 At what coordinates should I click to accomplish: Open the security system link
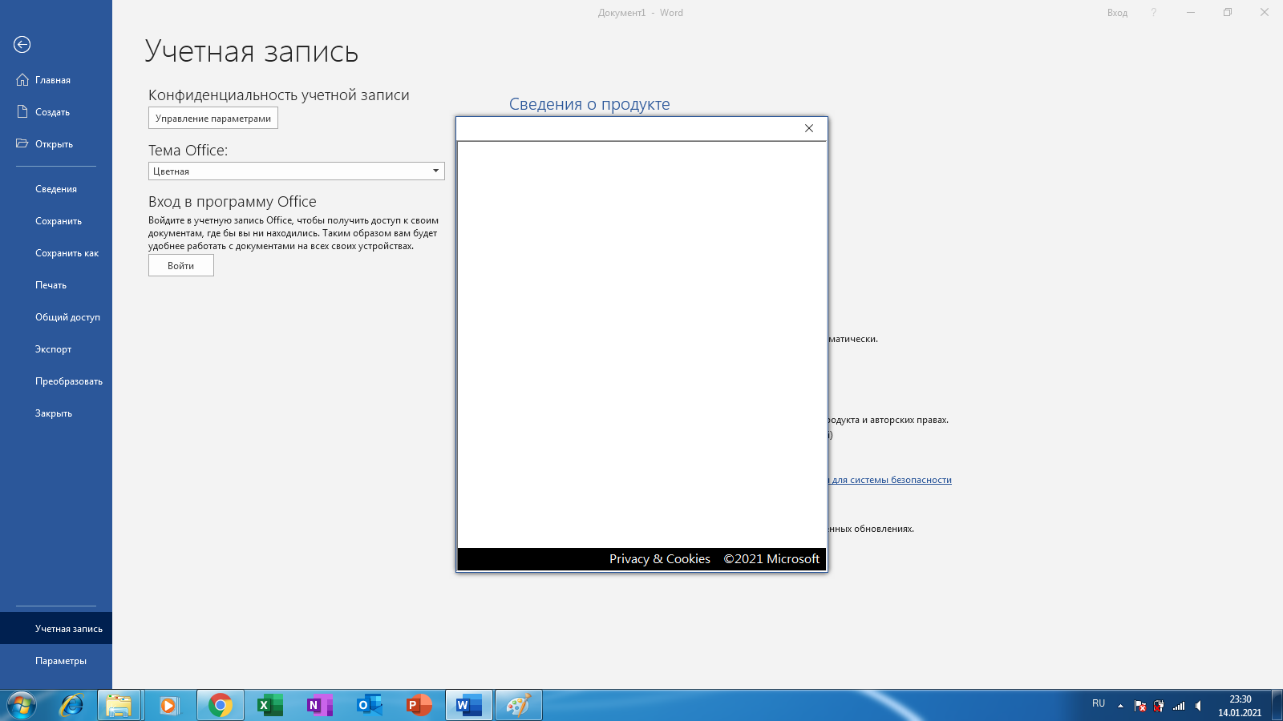pos(889,480)
